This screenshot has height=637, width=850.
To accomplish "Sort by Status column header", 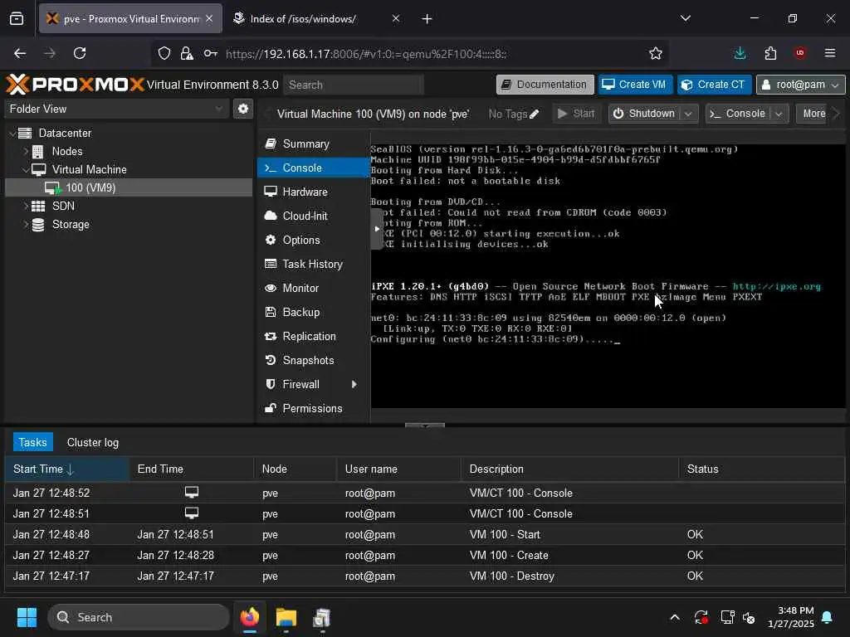I will point(761,469).
